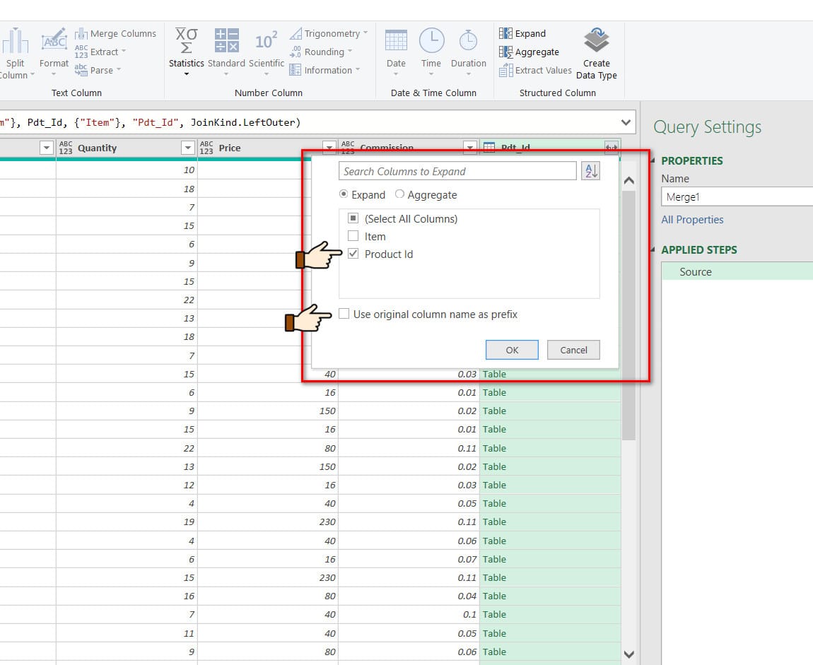Viewport: 813px width, 665px height.
Task: Click the Format text column icon
Action: pos(54,42)
